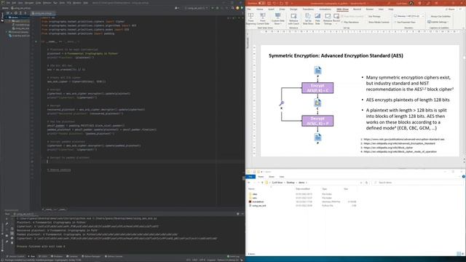Open Wikipedia Advanced_Encryption_Standard link on slide
466x262 pixels.
(399, 143)
